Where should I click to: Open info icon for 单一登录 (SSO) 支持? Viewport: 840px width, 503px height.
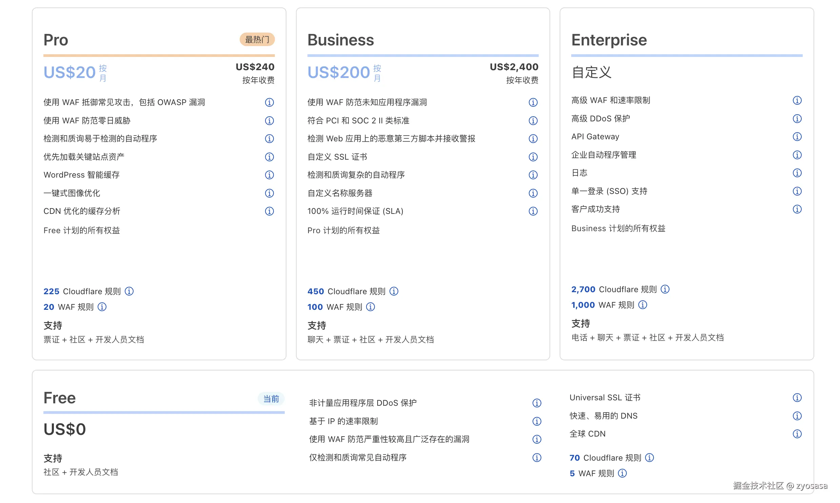(797, 191)
